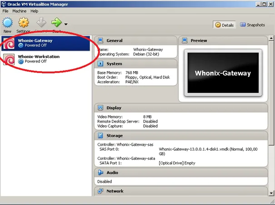
Task: Click the Whonix-Gateway power state icon
Action: 21,46
